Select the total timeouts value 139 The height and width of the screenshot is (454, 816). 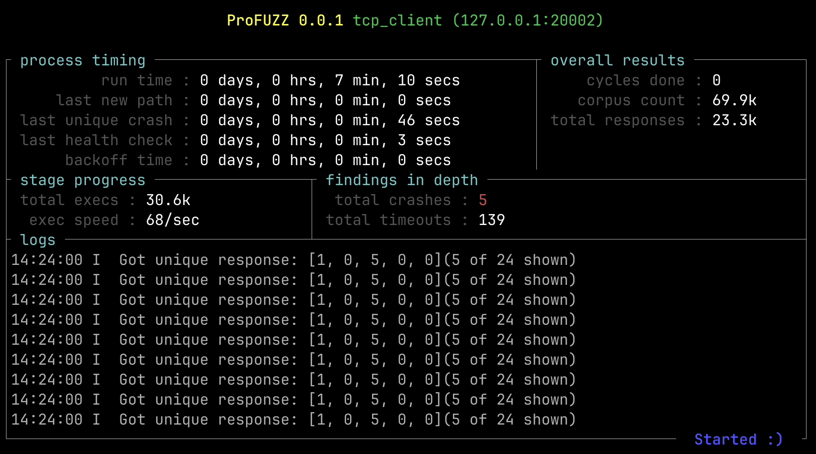492,220
